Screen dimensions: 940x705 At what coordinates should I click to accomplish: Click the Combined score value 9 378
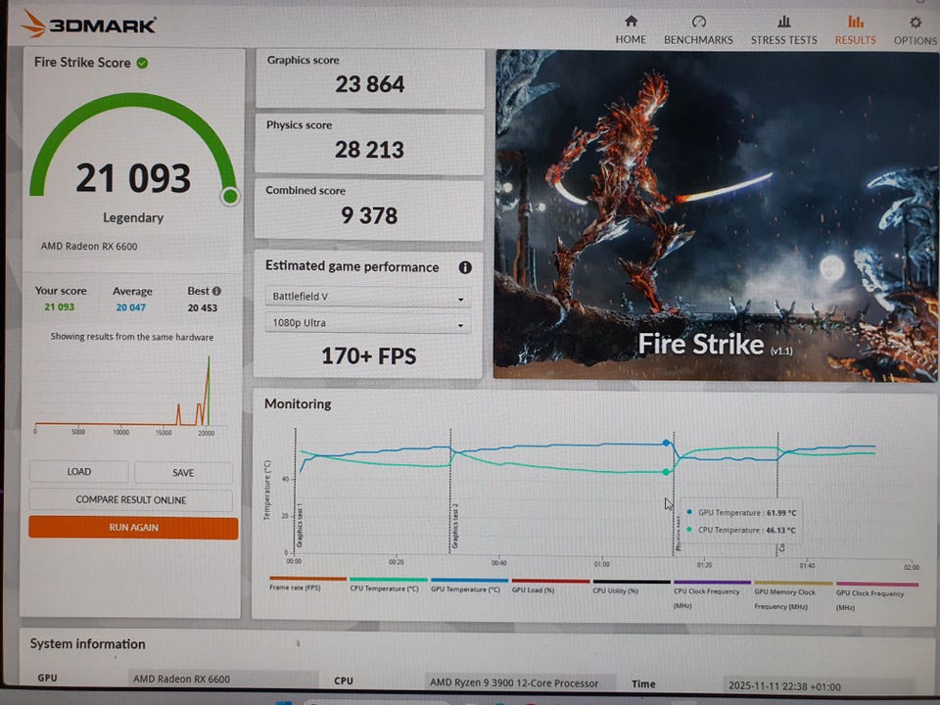coord(369,215)
